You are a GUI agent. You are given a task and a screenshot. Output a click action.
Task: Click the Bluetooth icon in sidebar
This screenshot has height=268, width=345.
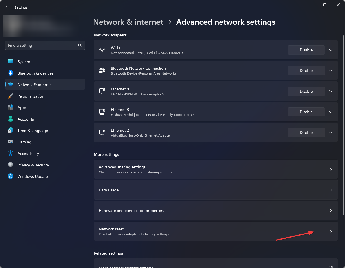[x=11, y=73]
